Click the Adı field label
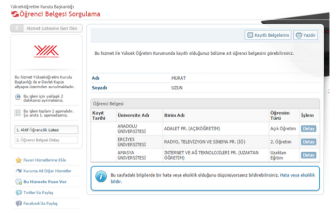This screenshot has width=330, height=209. click(x=96, y=78)
